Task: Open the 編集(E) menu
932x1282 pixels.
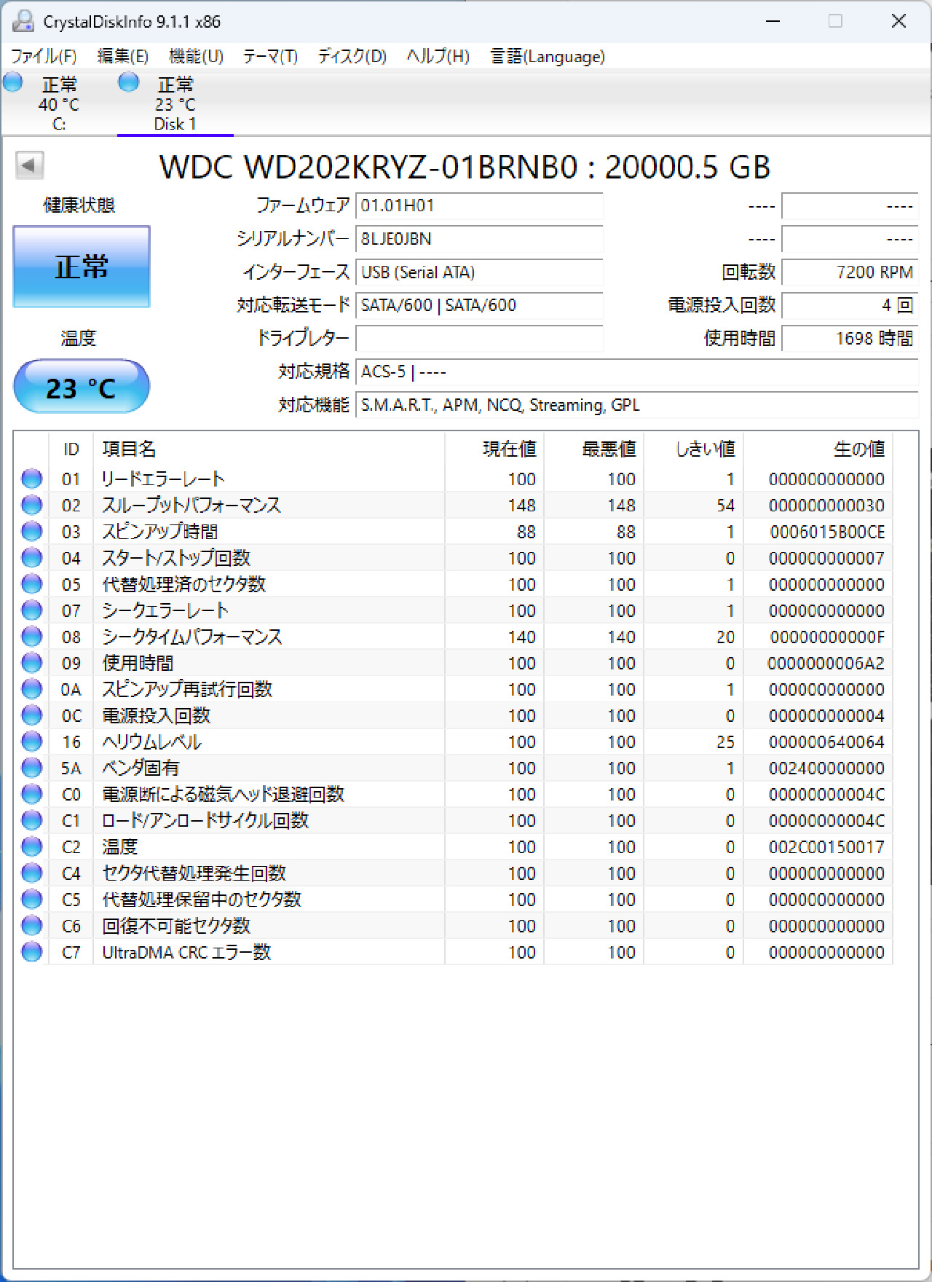Action: coord(123,56)
